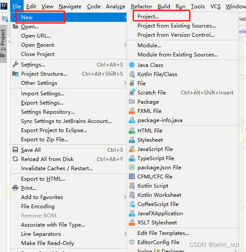Click Close Project menu item
Screen dimensions: 246x252
point(68,54)
